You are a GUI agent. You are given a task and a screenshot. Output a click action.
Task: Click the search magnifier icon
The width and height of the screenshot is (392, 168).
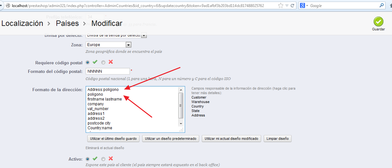(x=381, y=5)
